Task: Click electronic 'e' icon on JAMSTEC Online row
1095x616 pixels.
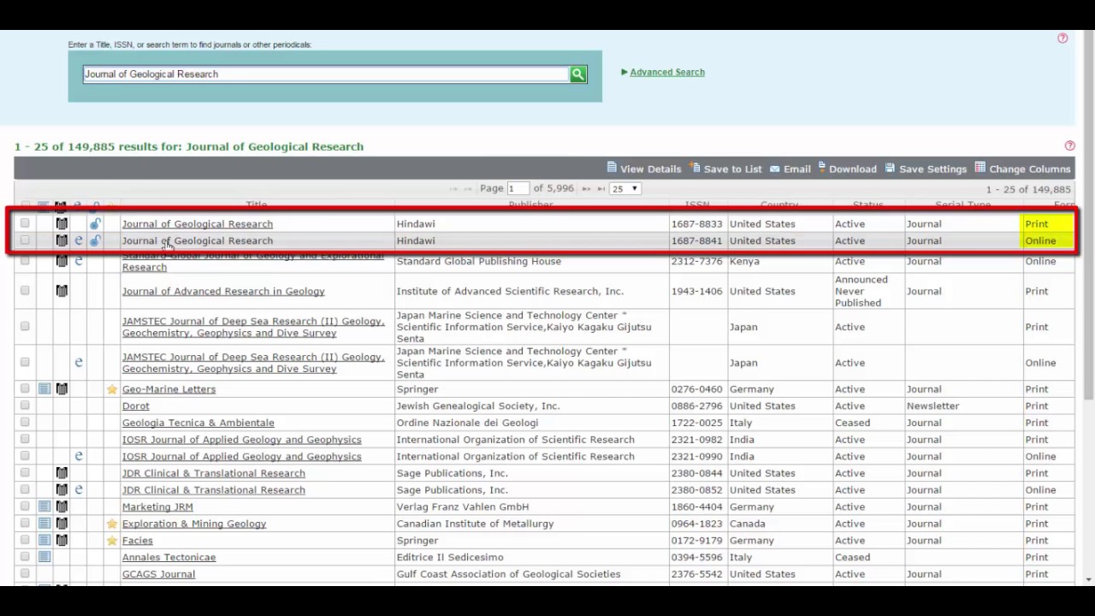Action: [x=78, y=363]
